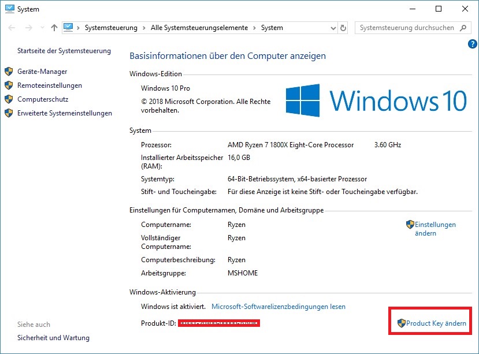This screenshot has width=479, height=354.
Task: Maximize the System window
Action: (439, 9)
